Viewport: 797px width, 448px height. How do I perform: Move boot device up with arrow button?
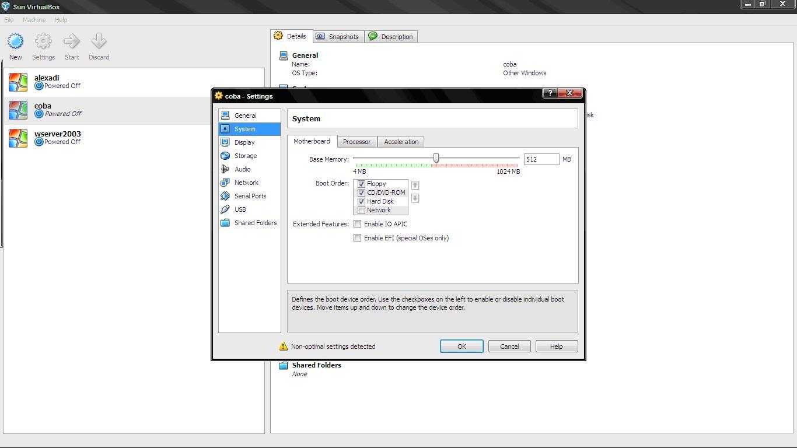415,185
